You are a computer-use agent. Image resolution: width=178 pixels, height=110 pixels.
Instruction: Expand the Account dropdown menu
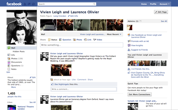164,4
